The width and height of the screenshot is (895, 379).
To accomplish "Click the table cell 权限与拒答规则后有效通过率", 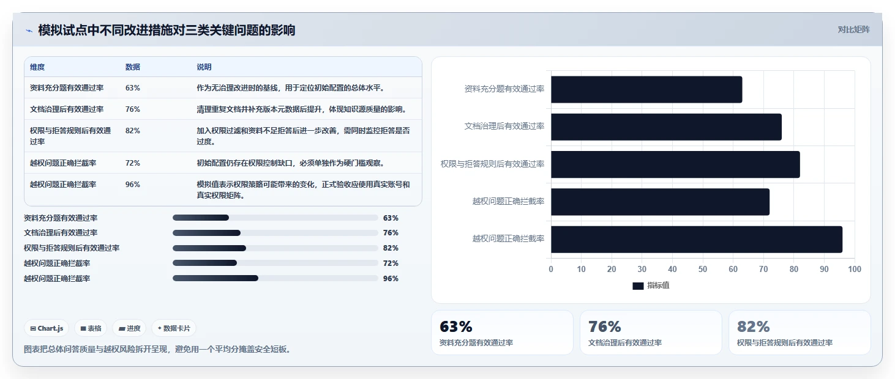I will [x=70, y=136].
